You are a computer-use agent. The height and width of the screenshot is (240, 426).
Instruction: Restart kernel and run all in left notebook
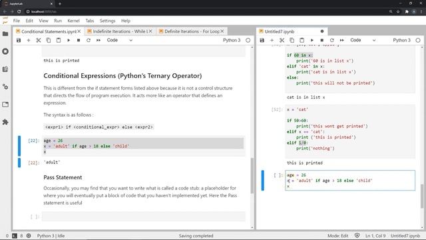(x=99, y=40)
